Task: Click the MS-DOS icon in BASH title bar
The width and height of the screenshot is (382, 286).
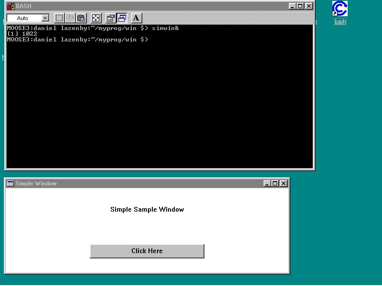Action: click(11, 6)
